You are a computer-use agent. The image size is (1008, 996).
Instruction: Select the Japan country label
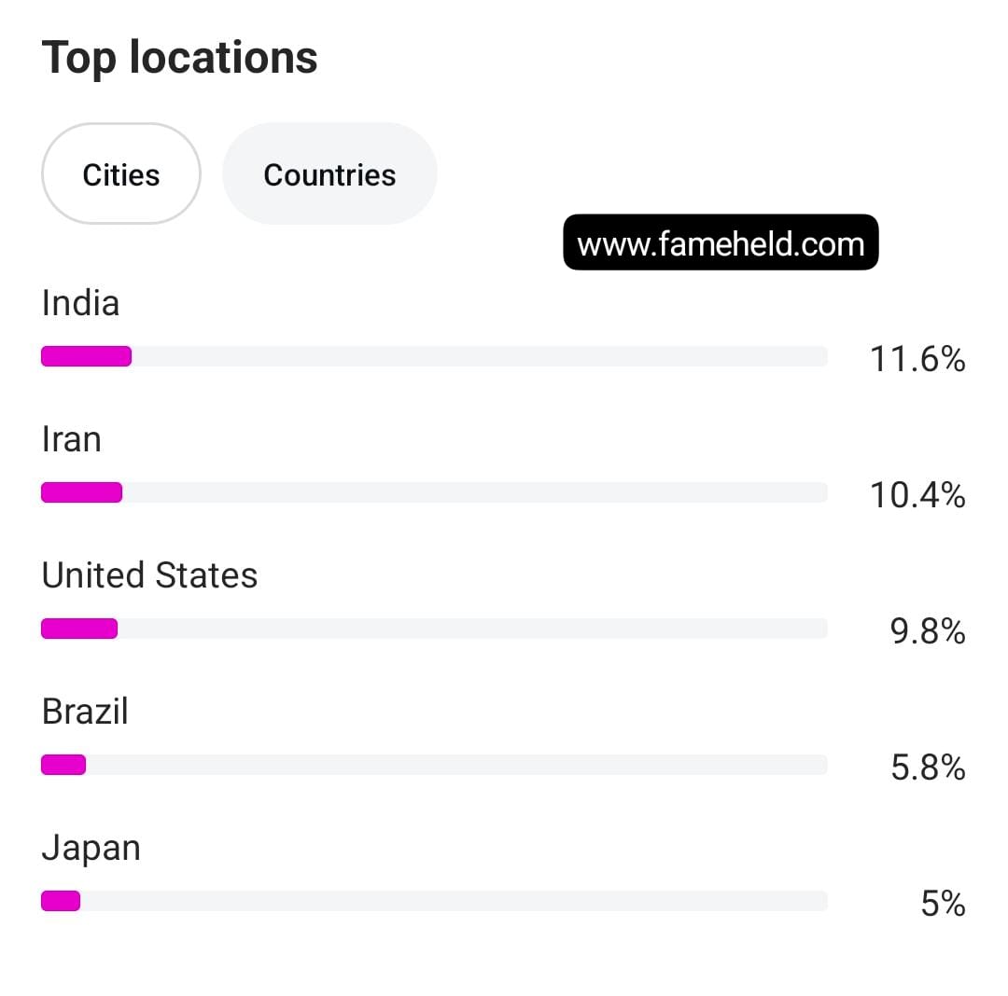pos(91,849)
